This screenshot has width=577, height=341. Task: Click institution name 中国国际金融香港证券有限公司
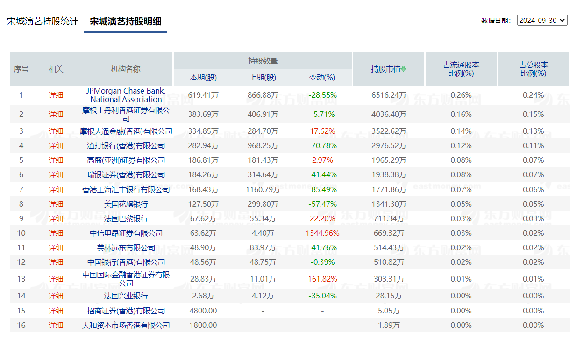[x=126, y=279]
